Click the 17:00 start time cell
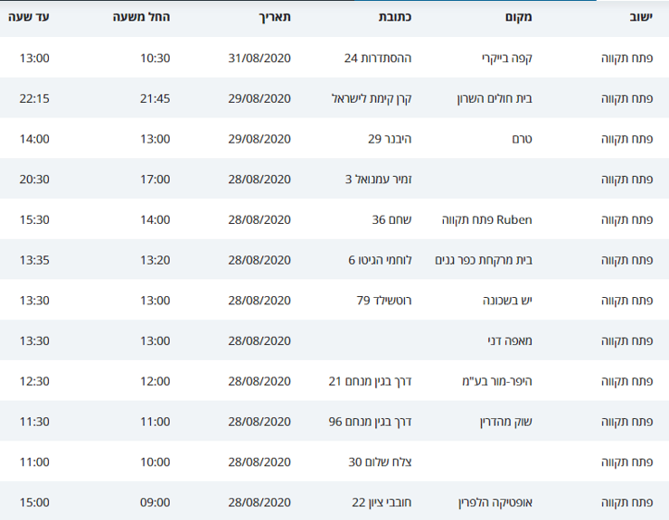Viewport: 669px width, 520px height. 155,180
